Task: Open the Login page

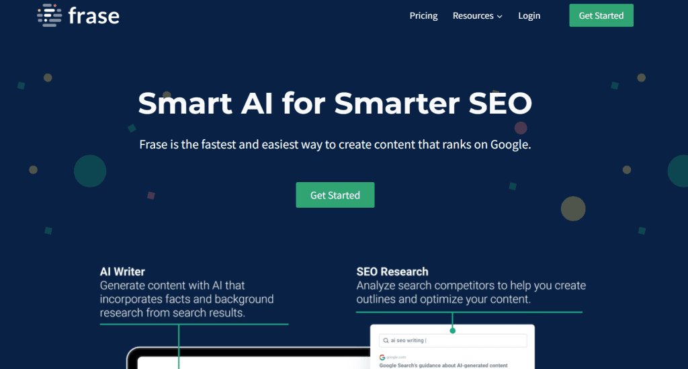Action: [x=529, y=16]
